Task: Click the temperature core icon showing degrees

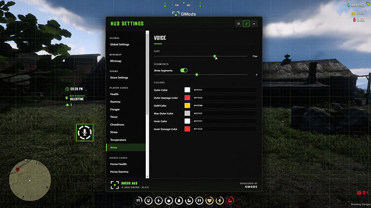Action: click(138, 200)
